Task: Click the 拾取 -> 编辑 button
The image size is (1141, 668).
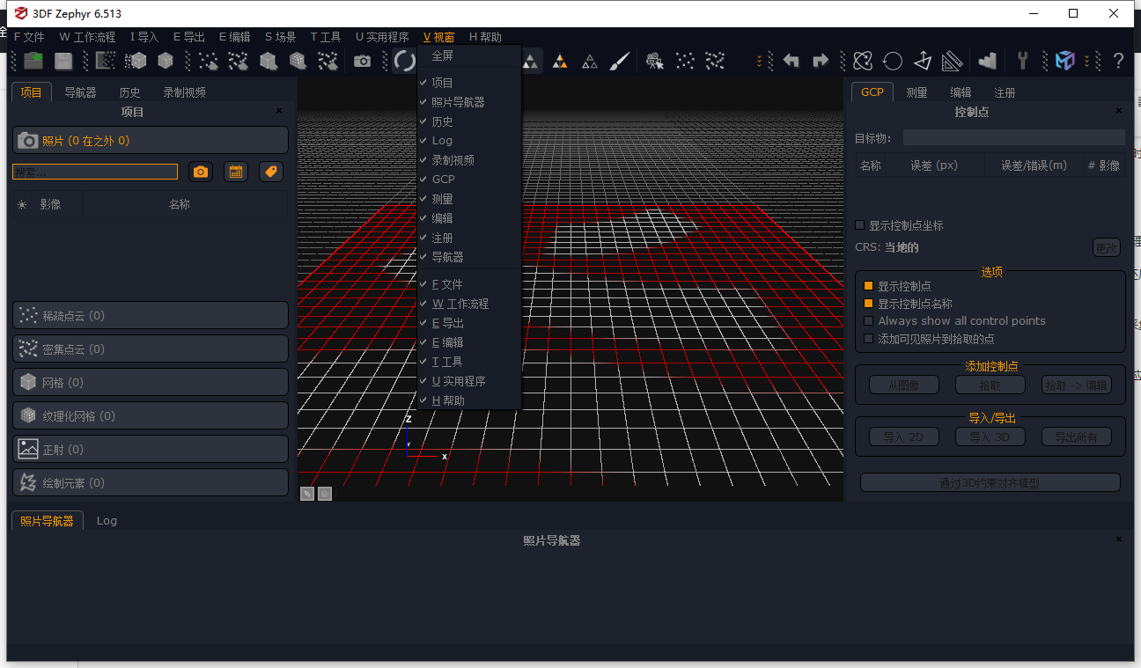Action: click(x=1076, y=385)
